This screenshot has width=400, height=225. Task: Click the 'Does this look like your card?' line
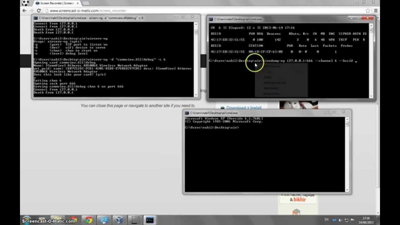pos(69,74)
